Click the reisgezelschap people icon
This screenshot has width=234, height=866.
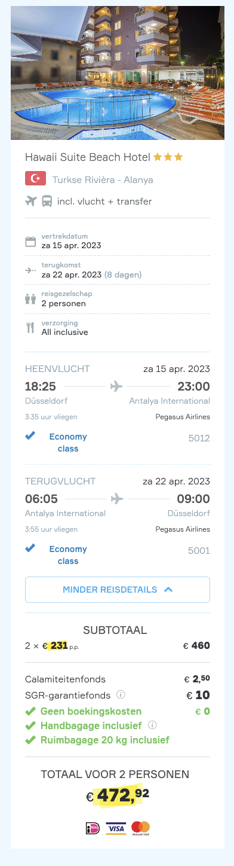click(30, 298)
